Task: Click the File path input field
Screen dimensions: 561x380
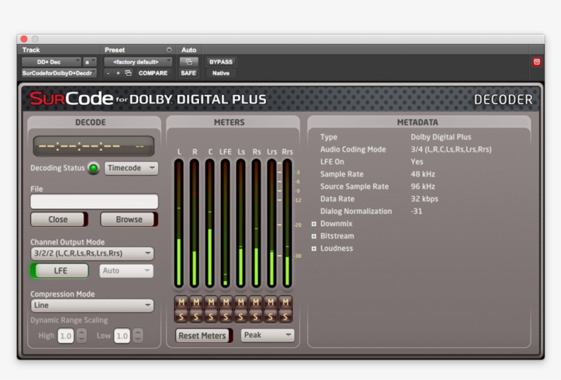Action: point(94,201)
